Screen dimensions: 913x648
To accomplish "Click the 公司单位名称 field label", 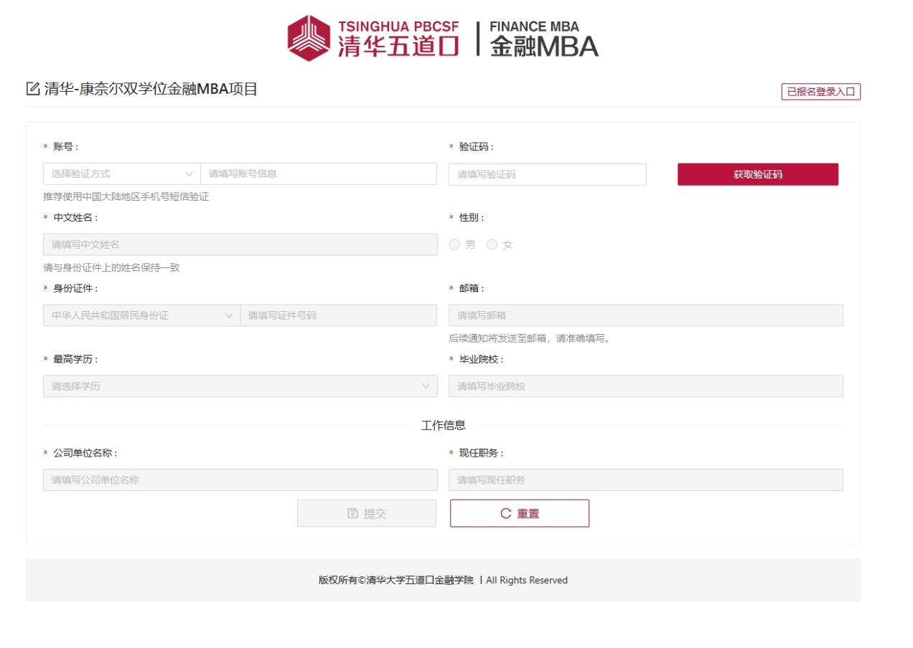I will pos(85,454).
